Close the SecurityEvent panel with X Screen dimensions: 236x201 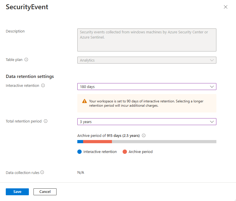(x=226, y=7)
